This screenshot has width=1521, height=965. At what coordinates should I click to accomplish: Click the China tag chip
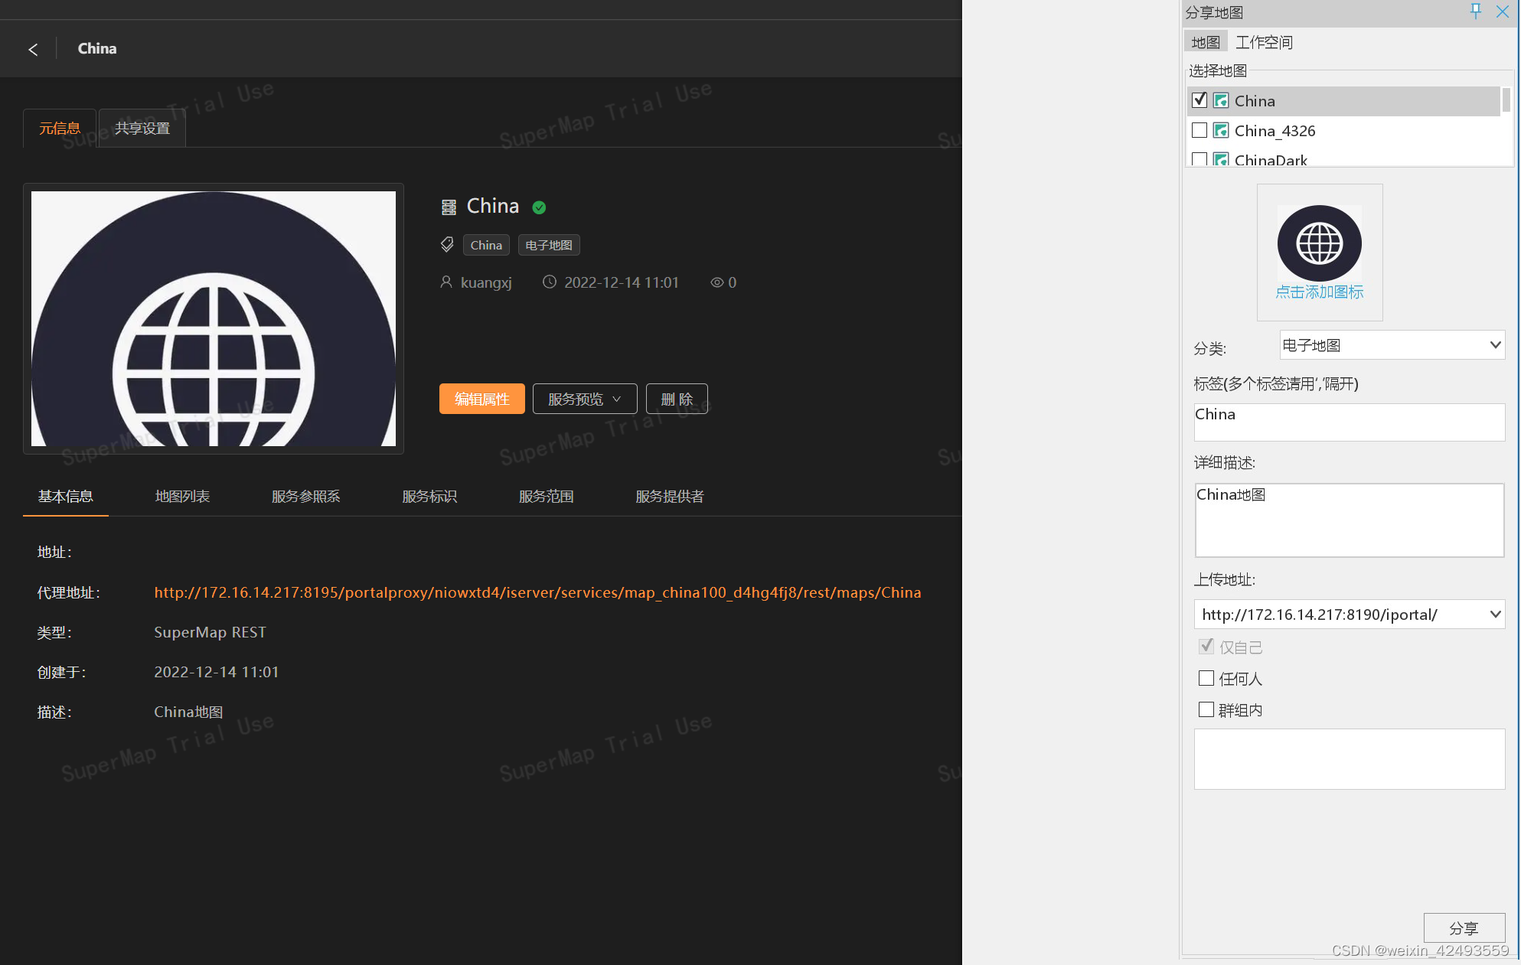[x=486, y=245]
